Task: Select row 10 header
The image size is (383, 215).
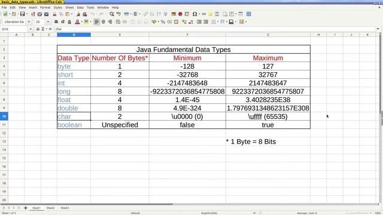Action: [4, 116]
